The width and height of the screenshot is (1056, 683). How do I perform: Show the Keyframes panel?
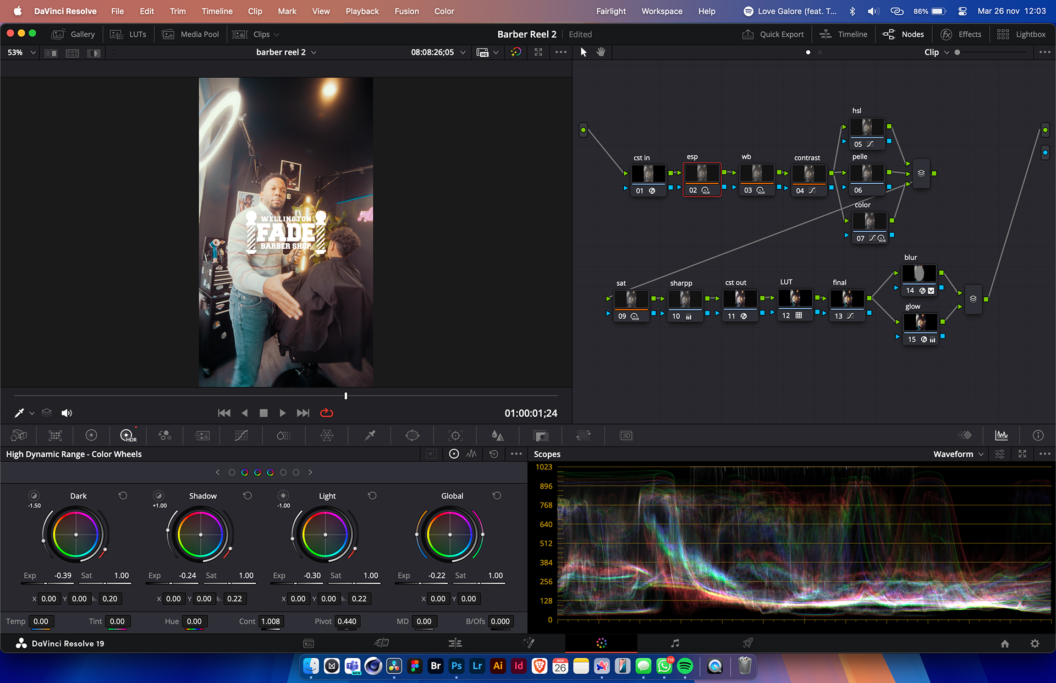click(x=965, y=436)
